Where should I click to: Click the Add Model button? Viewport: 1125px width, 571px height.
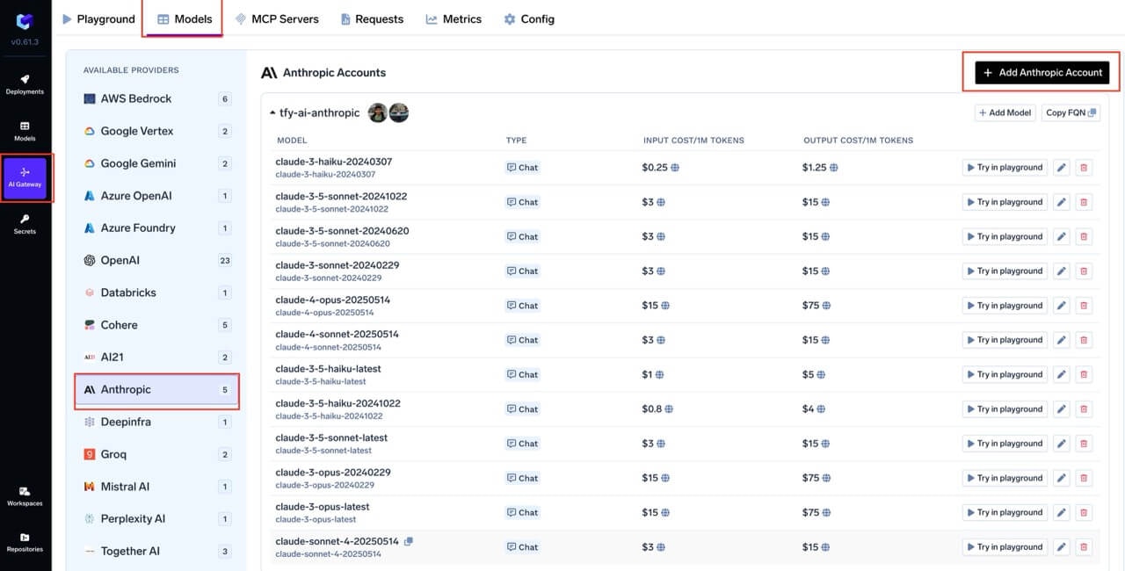click(1005, 112)
